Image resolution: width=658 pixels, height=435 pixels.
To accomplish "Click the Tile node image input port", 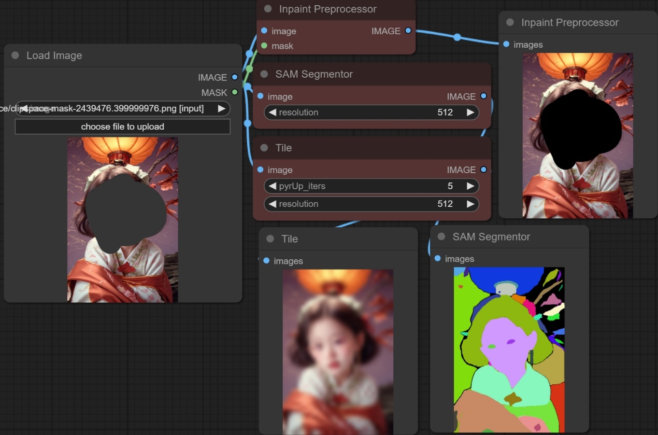I will click(x=260, y=170).
